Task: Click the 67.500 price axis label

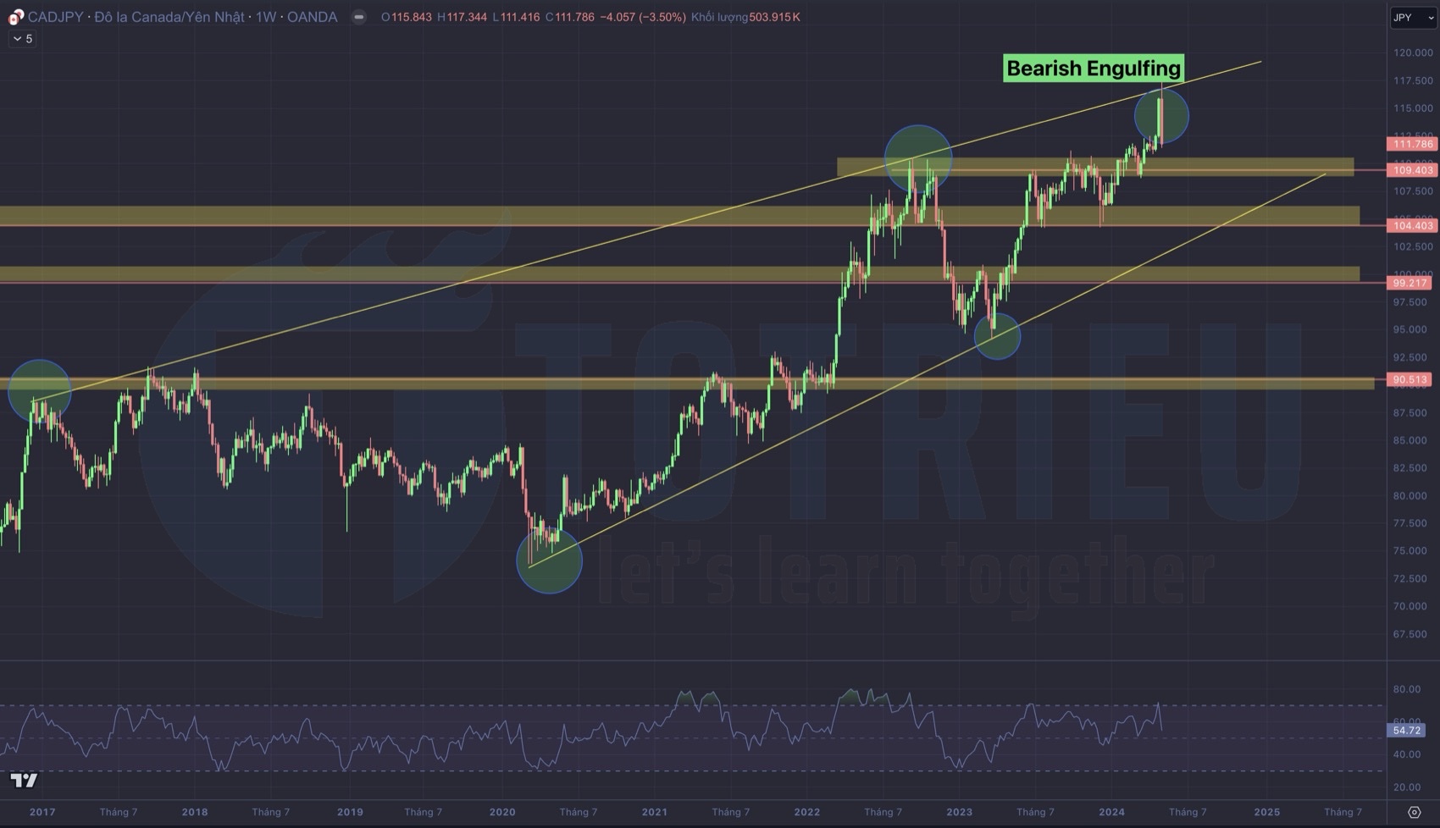Action: click(x=1410, y=634)
